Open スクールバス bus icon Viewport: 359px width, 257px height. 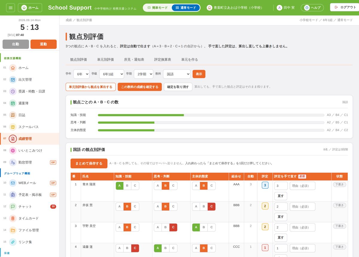point(13,127)
